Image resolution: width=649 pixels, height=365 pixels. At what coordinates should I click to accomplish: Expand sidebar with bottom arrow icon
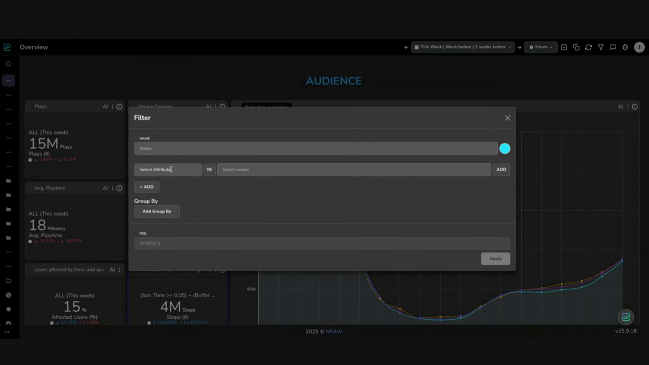coord(7,332)
